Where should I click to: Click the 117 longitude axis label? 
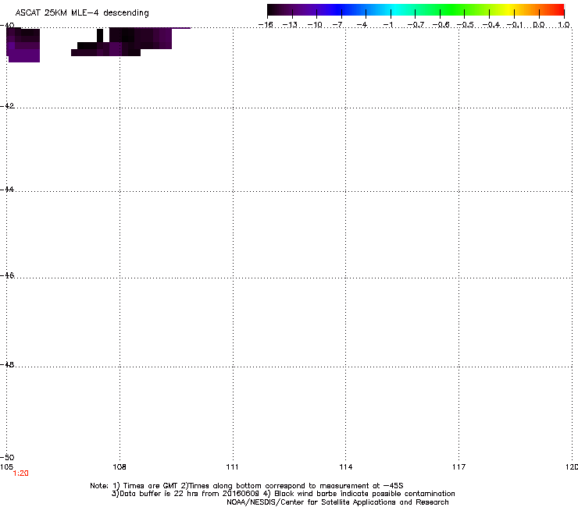[x=459, y=467]
